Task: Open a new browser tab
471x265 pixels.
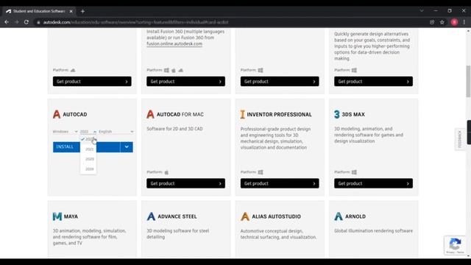Action: [x=82, y=12]
